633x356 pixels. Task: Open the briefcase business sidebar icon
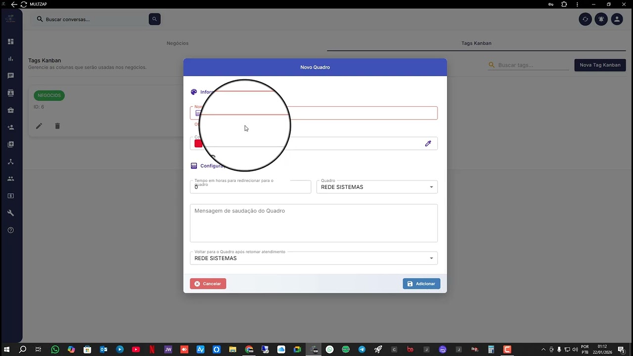(x=10, y=110)
